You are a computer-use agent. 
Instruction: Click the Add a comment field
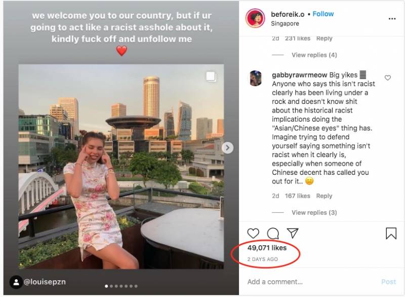click(304, 282)
